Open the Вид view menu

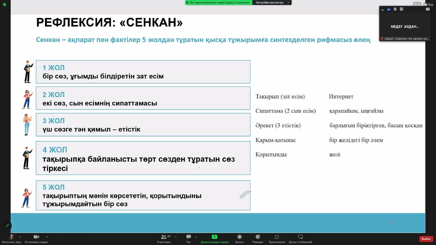(x=429, y=4)
